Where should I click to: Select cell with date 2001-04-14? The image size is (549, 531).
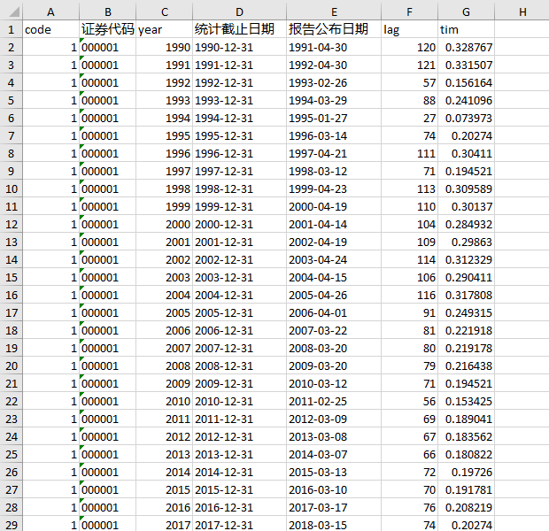(334, 224)
